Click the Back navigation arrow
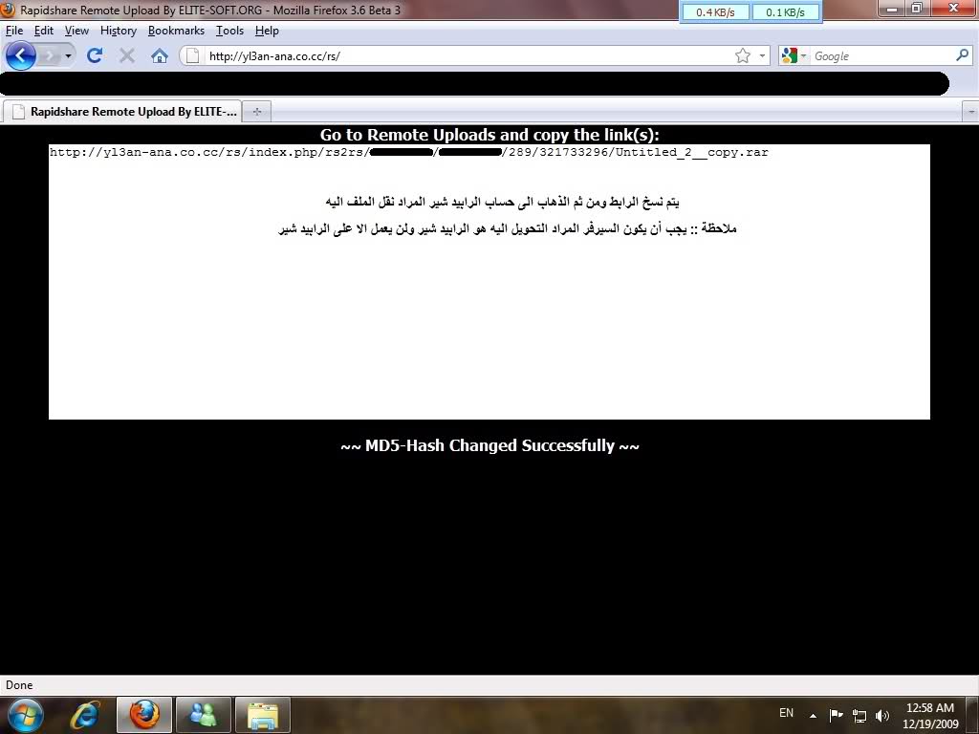The image size is (979, 734). [x=21, y=55]
